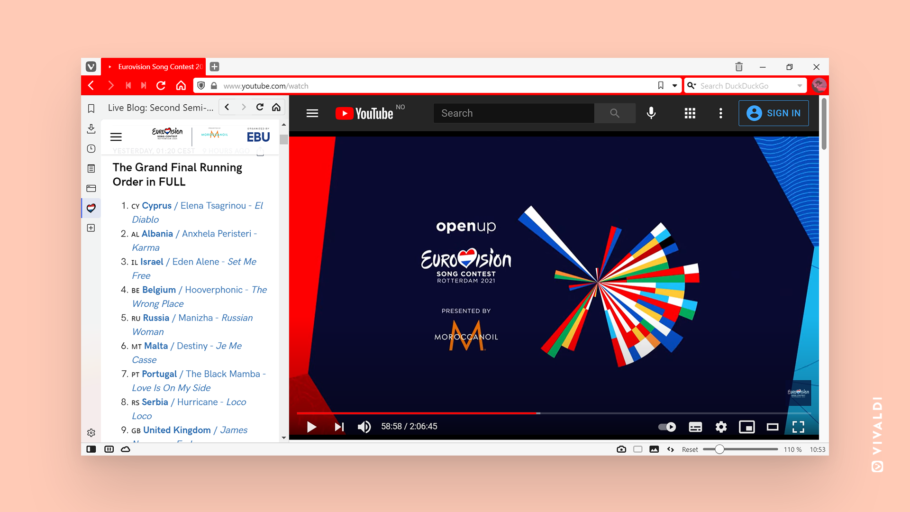Open the Eurovision site hamburger menu
Image resolution: width=910 pixels, height=512 pixels.
coord(116,137)
